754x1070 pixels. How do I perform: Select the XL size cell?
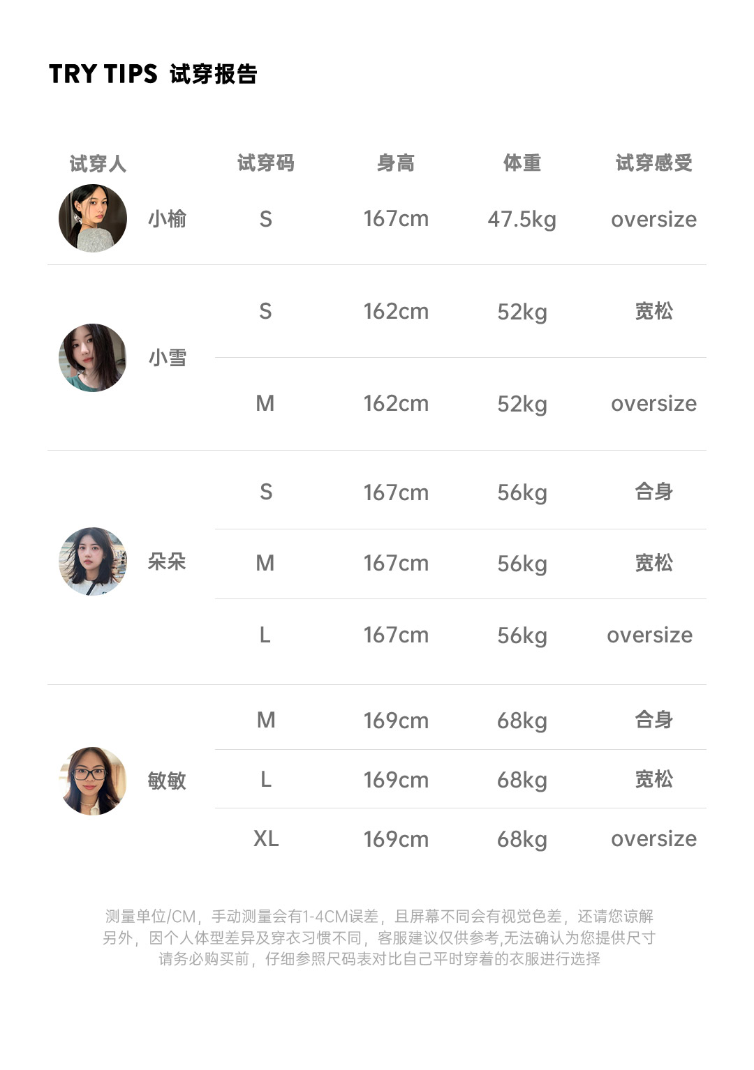pyautogui.click(x=265, y=838)
